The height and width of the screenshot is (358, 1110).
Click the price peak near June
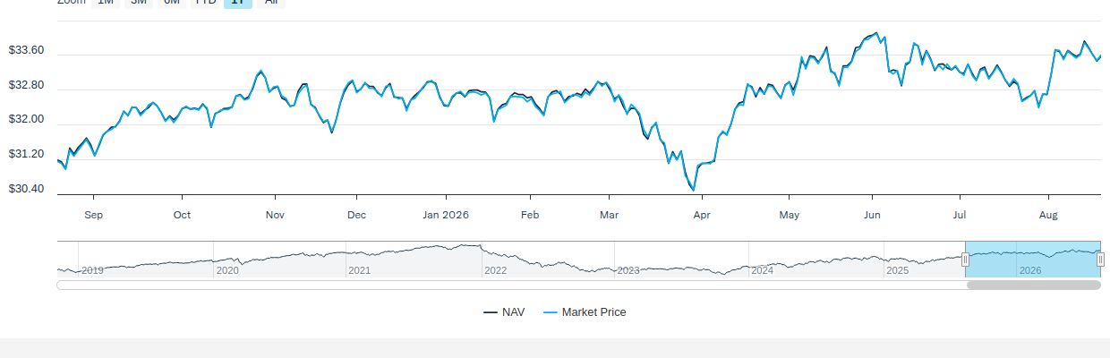pyautogui.click(x=875, y=33)
